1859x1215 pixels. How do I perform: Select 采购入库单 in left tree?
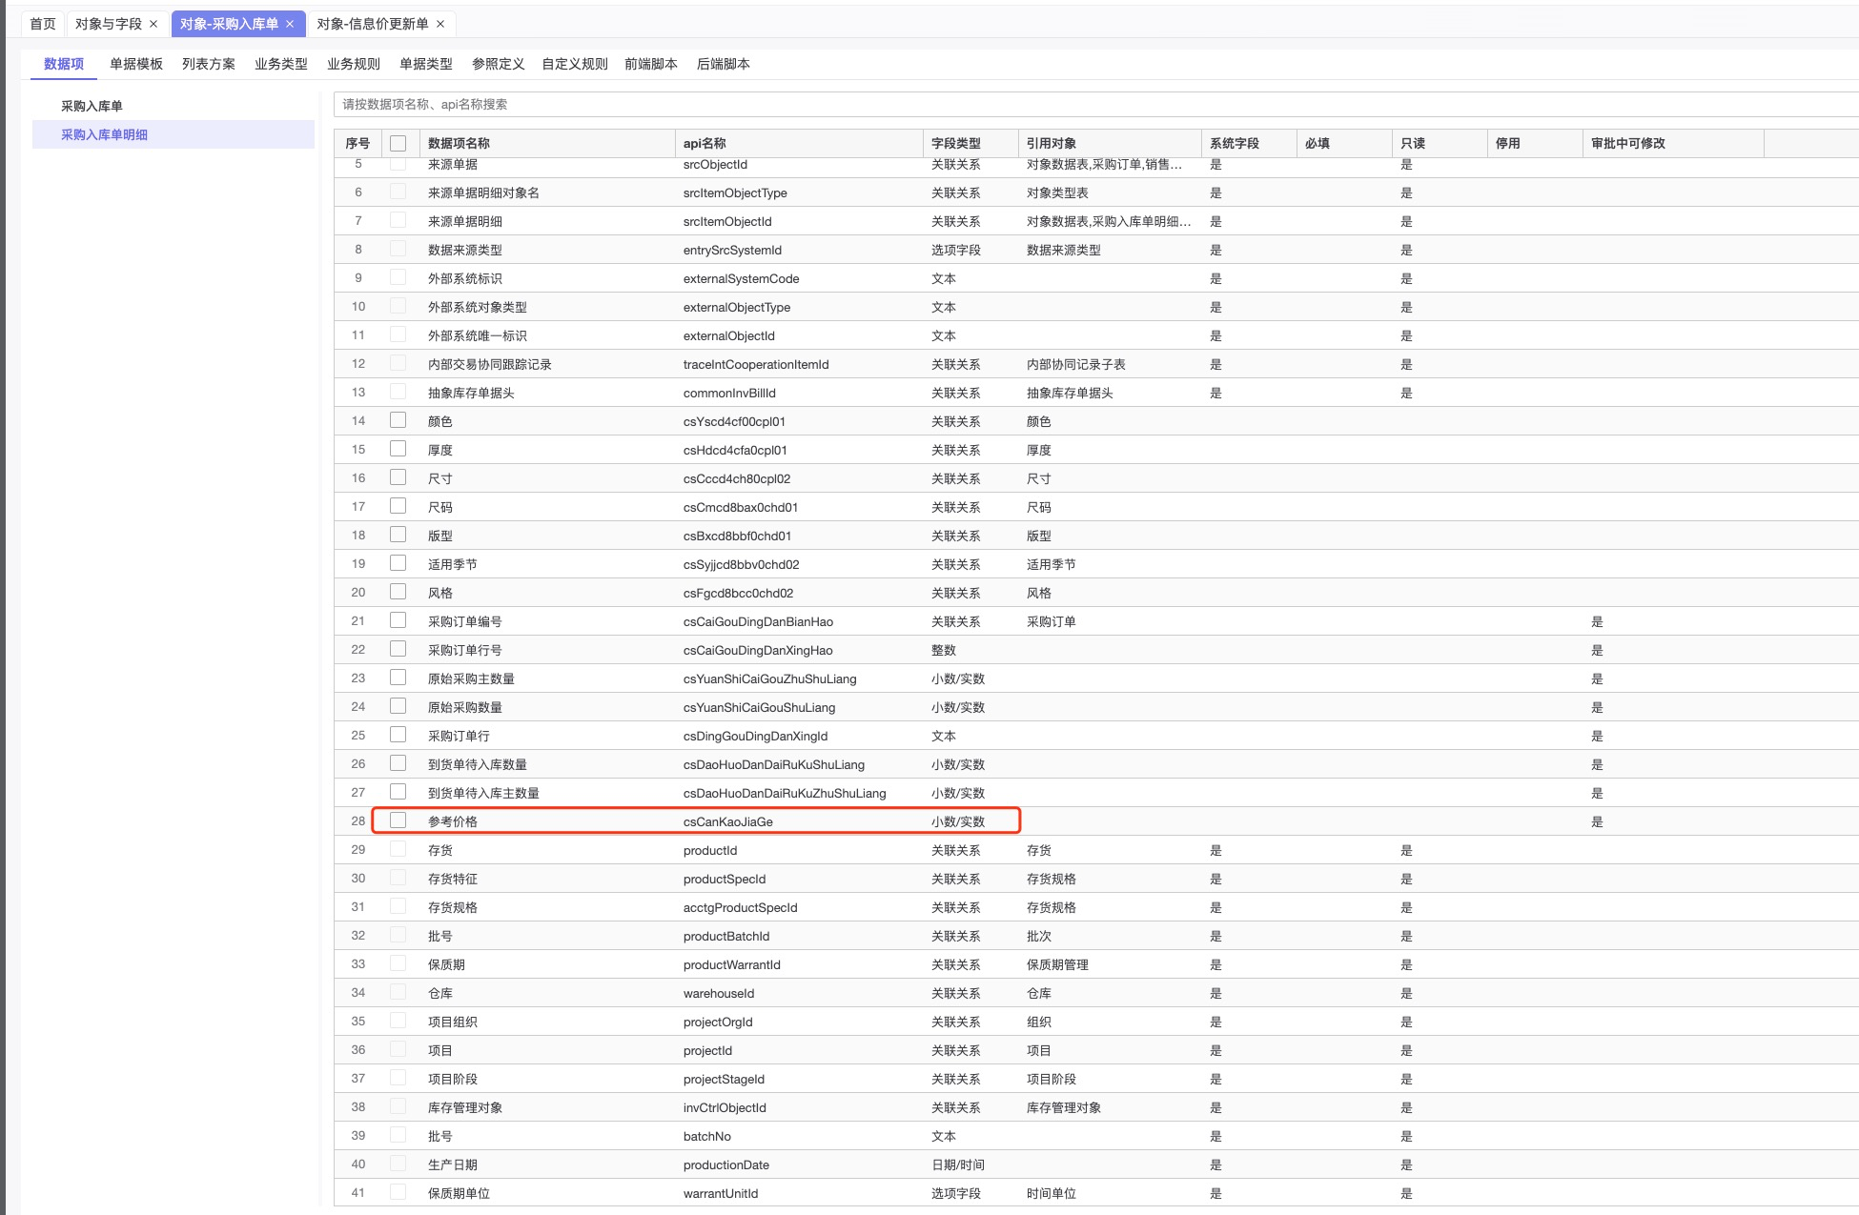point(92,106)
